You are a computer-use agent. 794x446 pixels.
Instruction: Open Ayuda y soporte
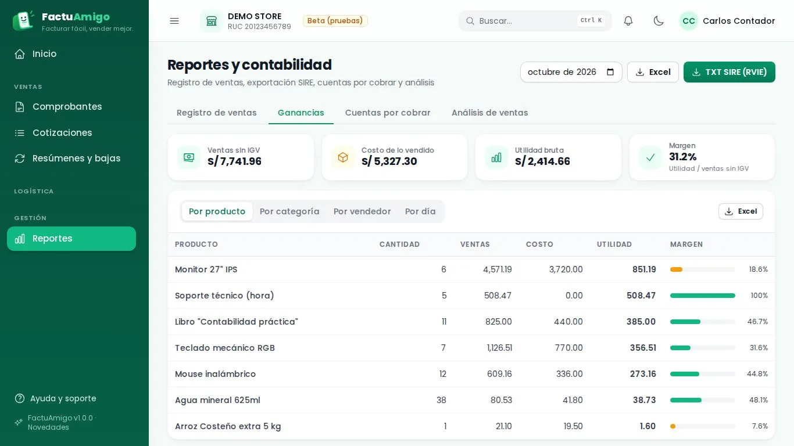click(x=56, y=398)
